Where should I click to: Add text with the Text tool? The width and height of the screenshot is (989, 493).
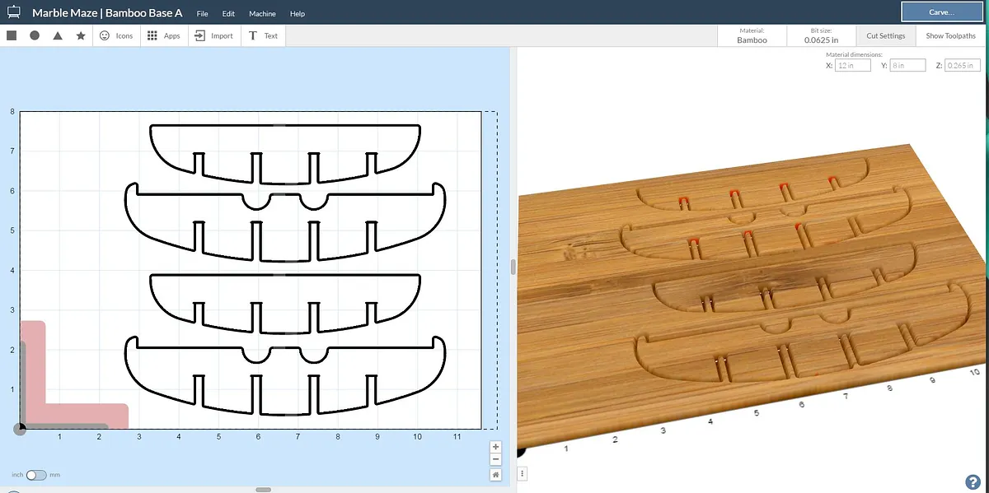(x=263, y=35)
